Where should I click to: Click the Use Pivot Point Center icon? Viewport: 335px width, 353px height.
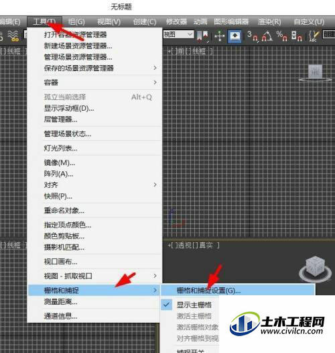point(203,36)
